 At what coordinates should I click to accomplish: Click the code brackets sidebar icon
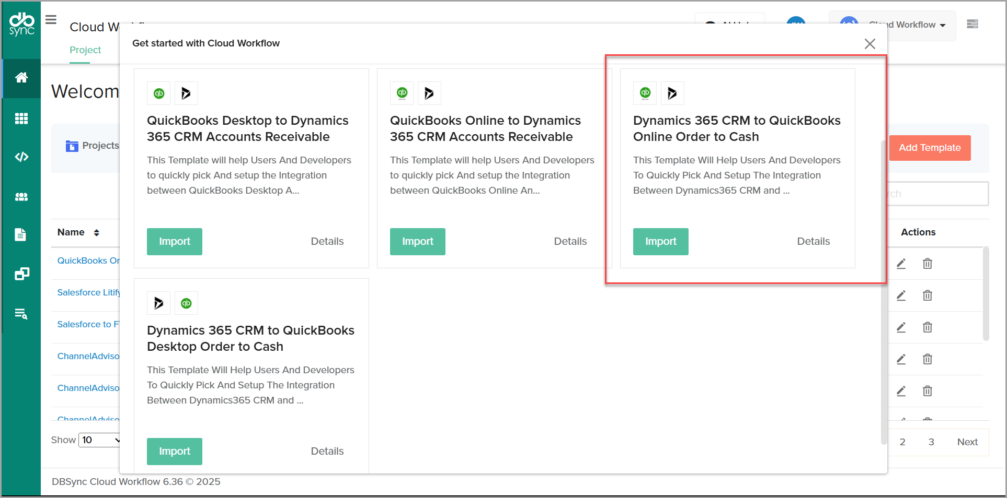click(x=21, y=157)
